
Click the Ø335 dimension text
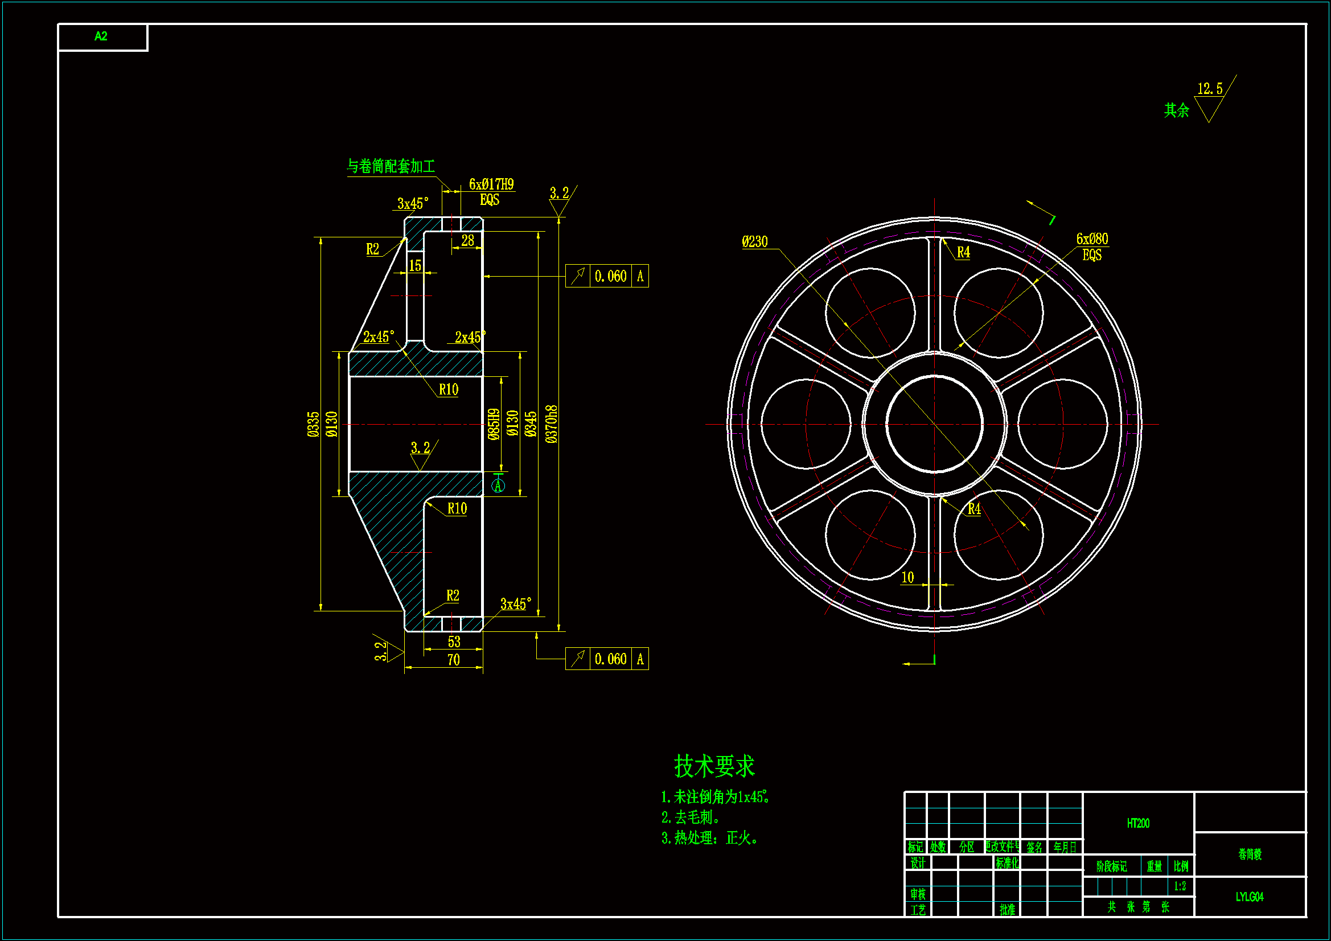[x=313, y=425]
